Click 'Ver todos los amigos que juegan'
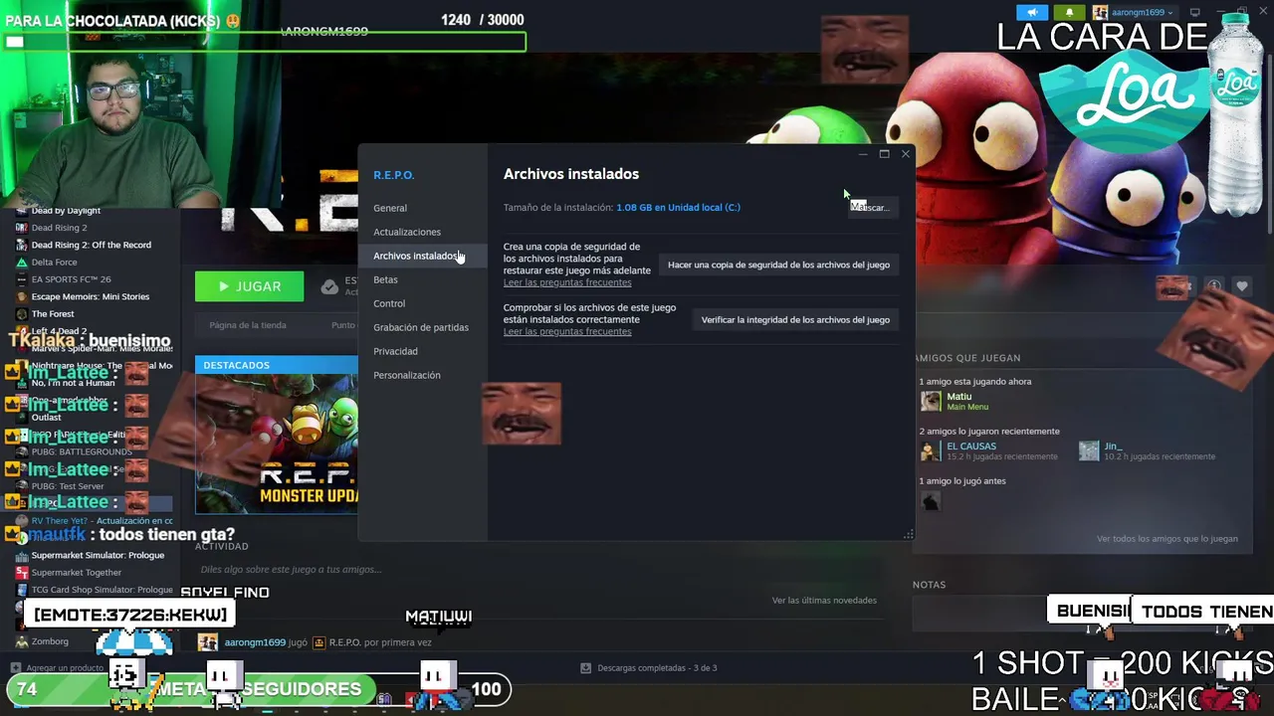This screenshot has width=1274, height=716. tap(1167, 539)
